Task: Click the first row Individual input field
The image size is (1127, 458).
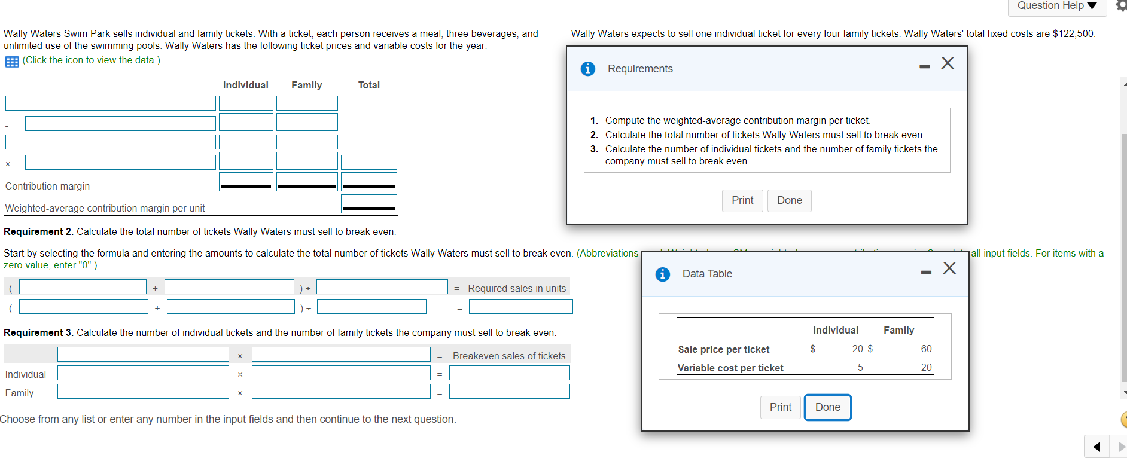Action: coord(246,103)
